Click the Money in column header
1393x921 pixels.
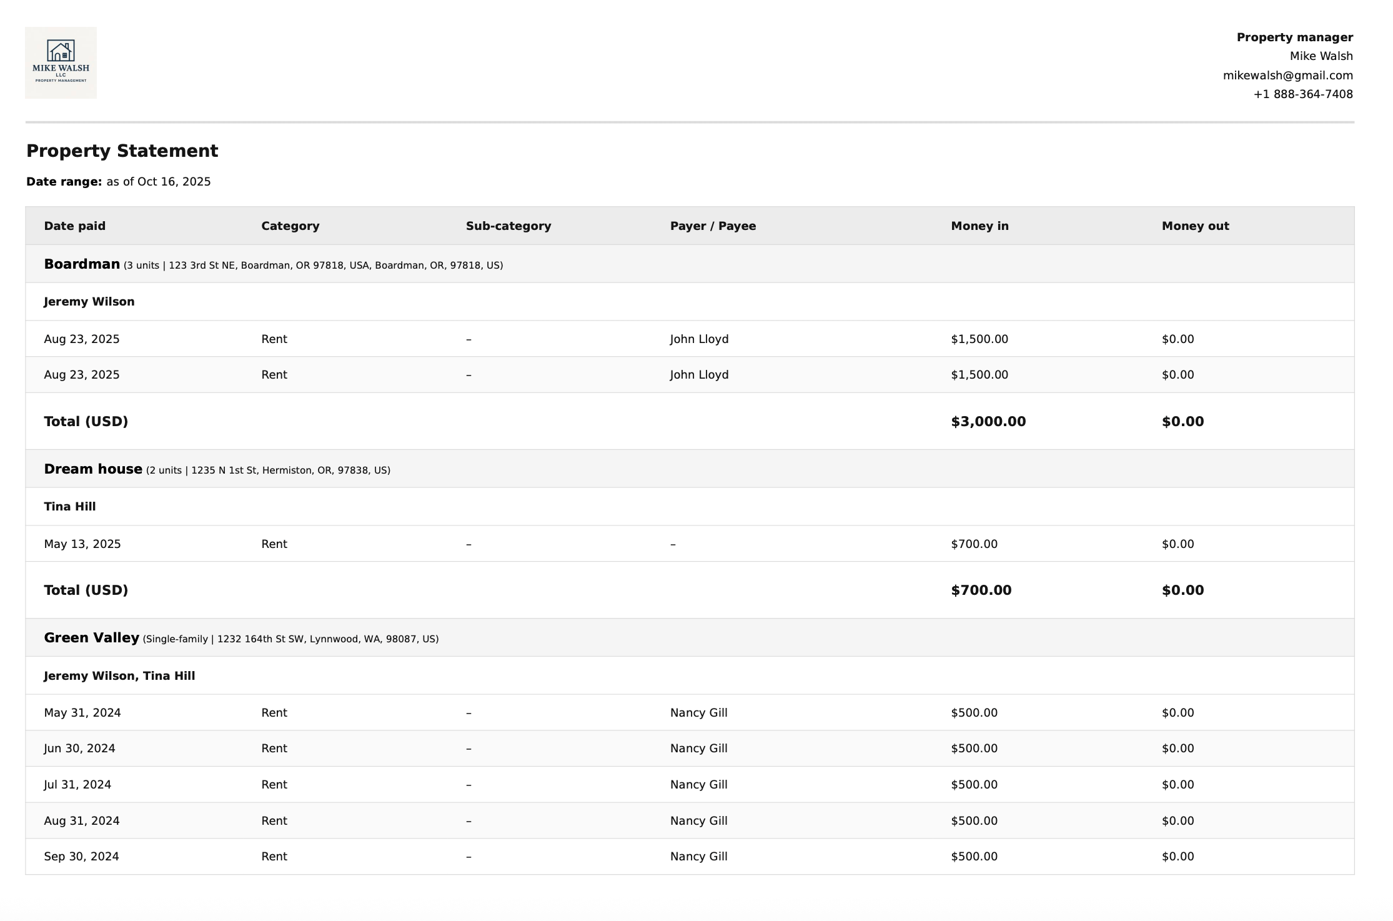point(979,226)
